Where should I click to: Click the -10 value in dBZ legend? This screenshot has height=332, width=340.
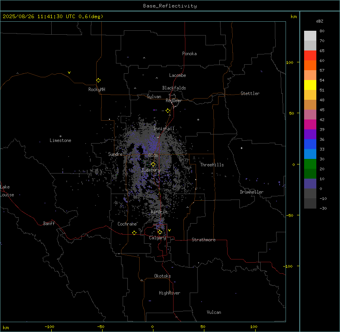click(323, 198)
